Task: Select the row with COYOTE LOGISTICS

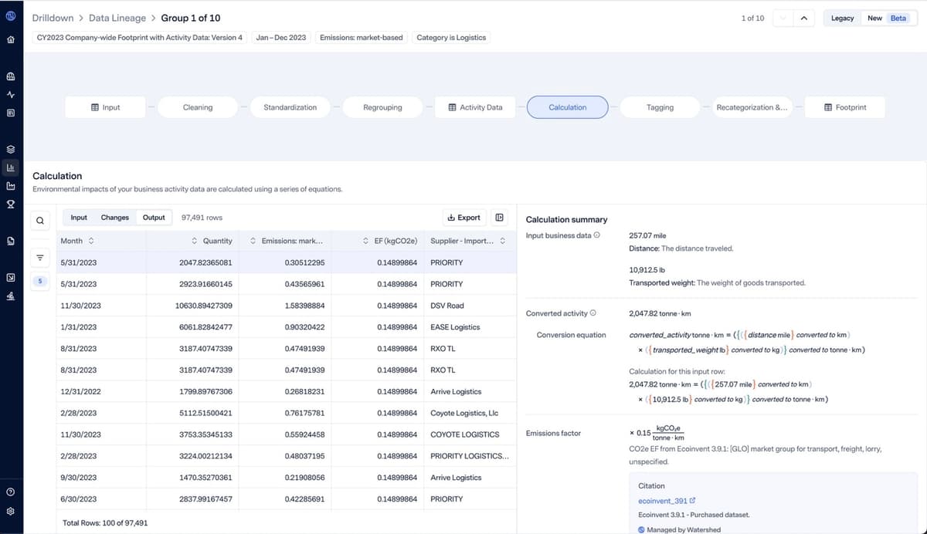Action: 285,434
